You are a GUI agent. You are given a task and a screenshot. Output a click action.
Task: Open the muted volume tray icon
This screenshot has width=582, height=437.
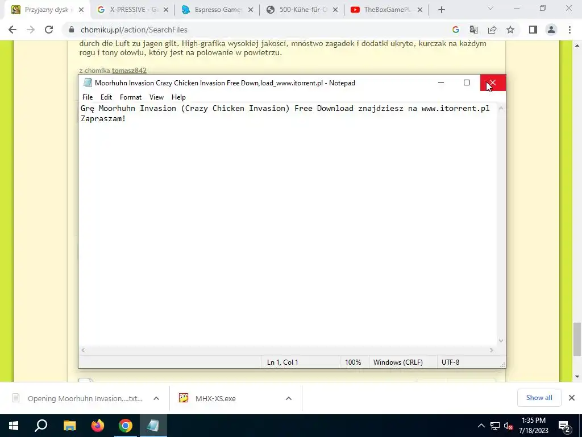(x=509, y=426)
